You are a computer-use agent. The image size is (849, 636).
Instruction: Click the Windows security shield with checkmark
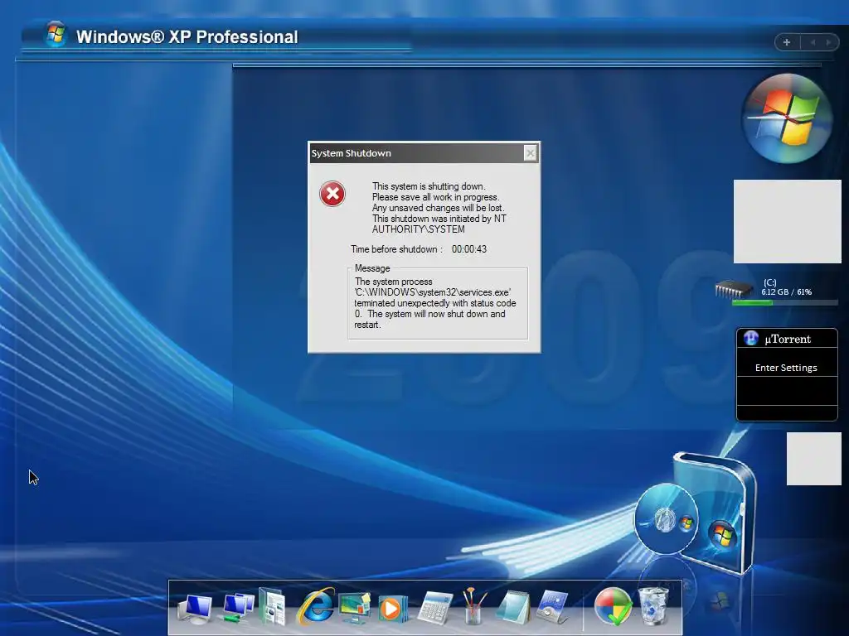click(613, 605)
